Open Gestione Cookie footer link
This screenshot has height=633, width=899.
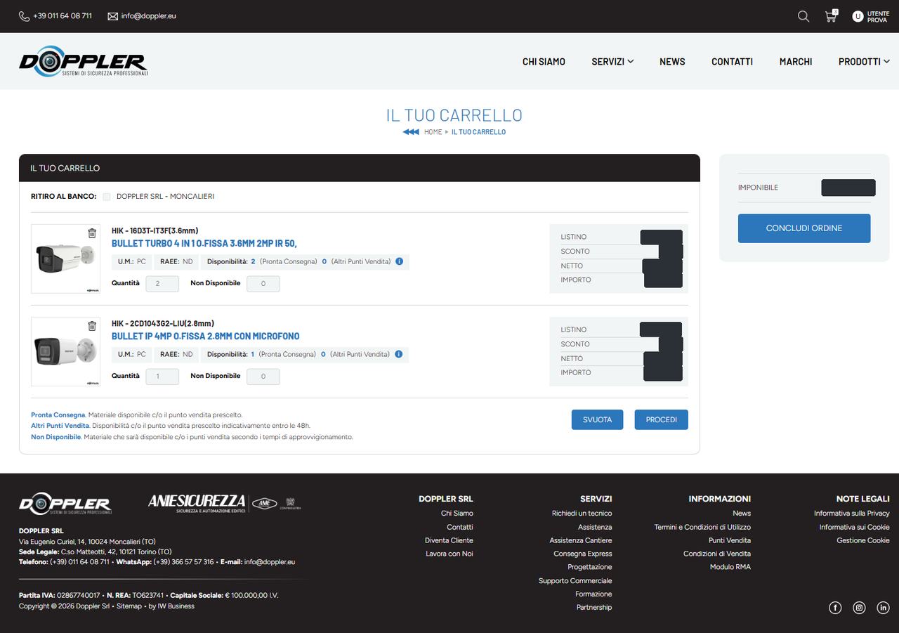(863, 540)
